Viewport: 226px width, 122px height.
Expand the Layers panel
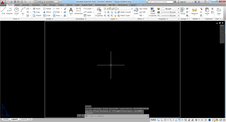pos(114,19)
